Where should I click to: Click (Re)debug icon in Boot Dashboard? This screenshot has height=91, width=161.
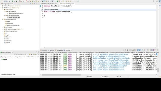point(16,54)
